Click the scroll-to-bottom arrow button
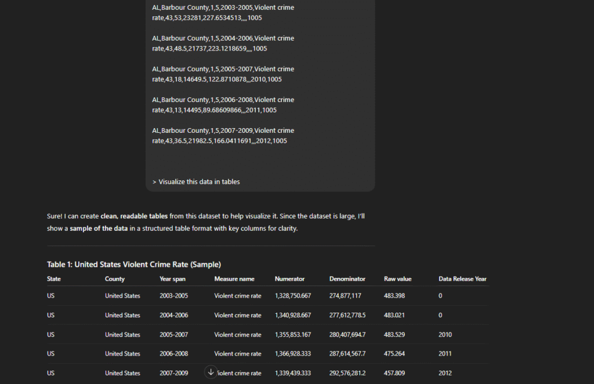This screenshot has height=384, width=594. click(211, 372)
